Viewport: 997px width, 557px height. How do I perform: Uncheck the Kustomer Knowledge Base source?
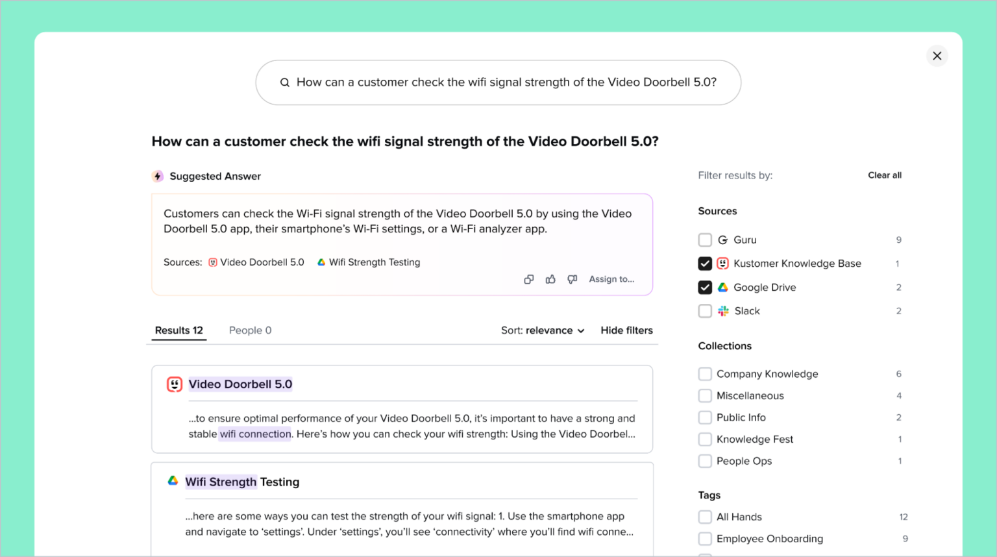[705, 264]
